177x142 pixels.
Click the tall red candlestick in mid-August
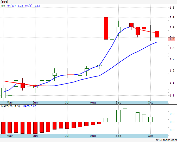point(106,28)
